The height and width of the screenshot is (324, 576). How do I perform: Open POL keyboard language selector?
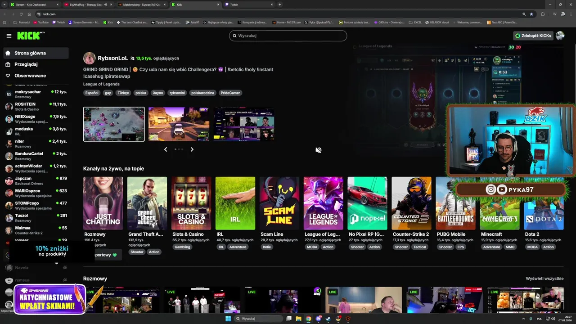pyautogui.click(x=540, y=319)
